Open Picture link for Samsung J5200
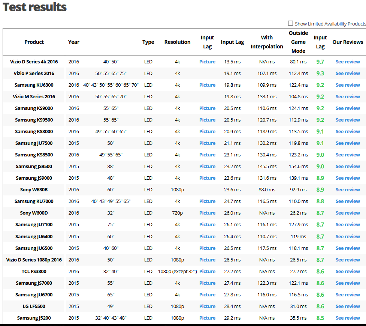 pyautogui.click(x=207, y=318)
